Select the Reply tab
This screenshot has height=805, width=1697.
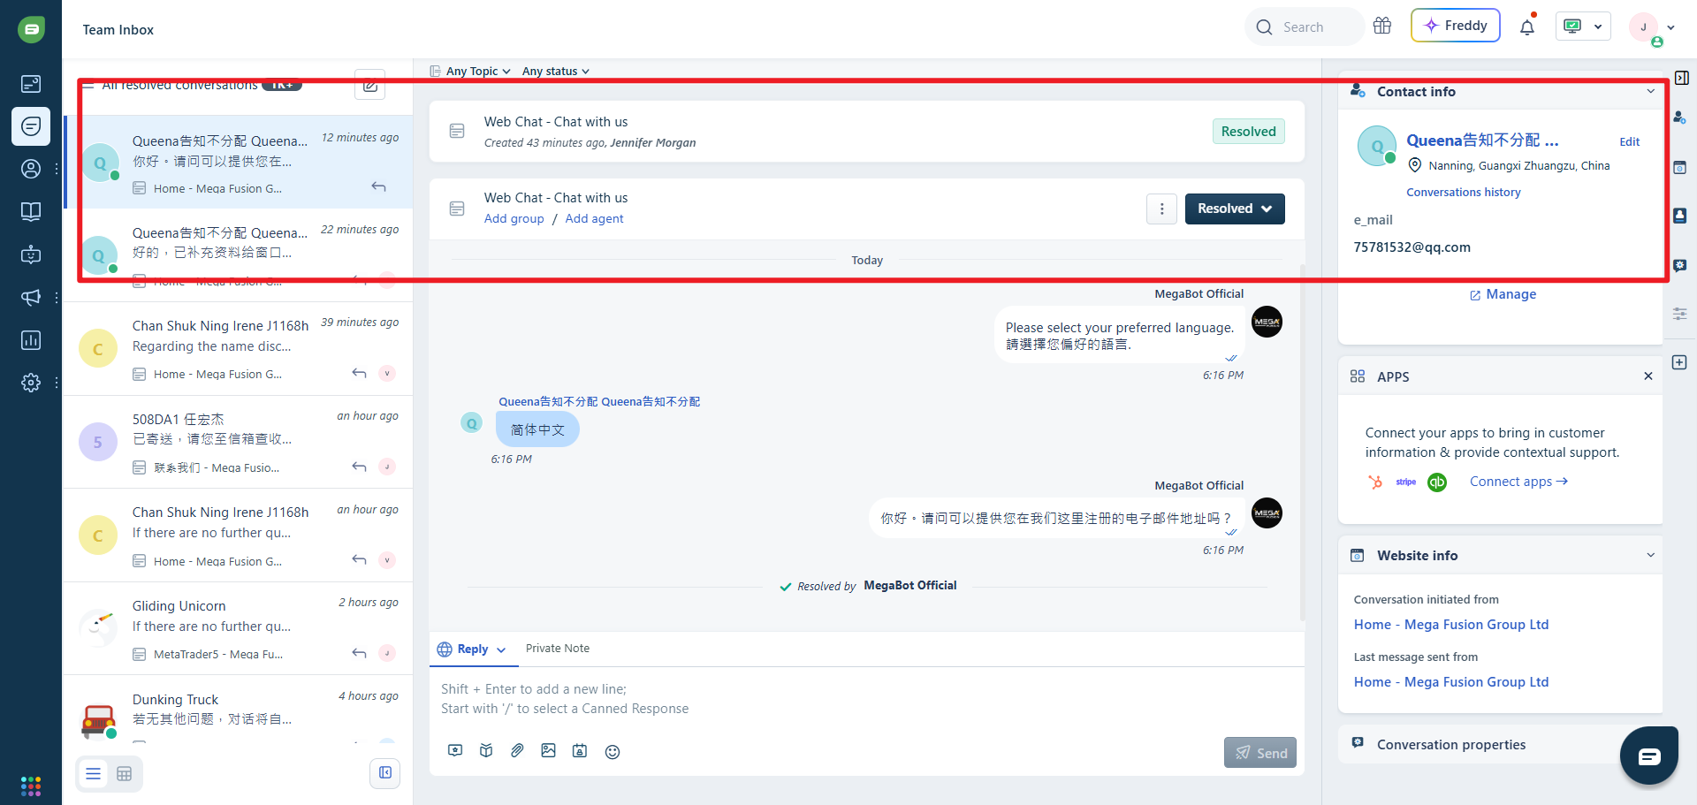pyautogui.click(x=471, y=649)
